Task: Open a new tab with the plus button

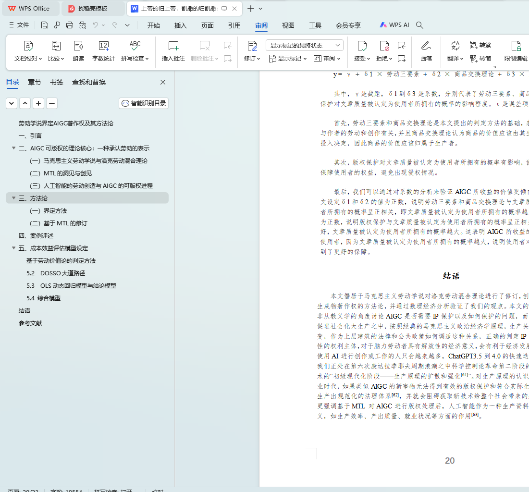Action: [x=251, y=9]
